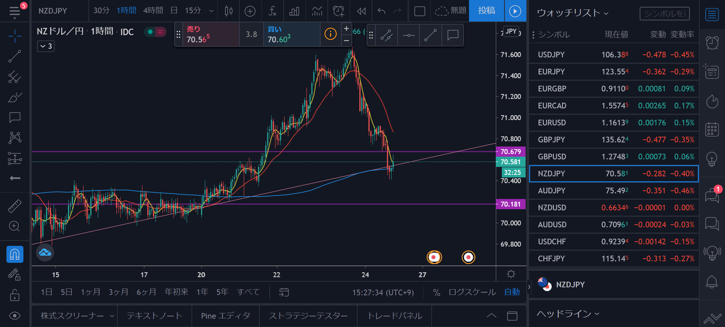This screenshot has height=327, width=725.
Task: Select EURGBP in the watchlist
Action: (614, 89)
